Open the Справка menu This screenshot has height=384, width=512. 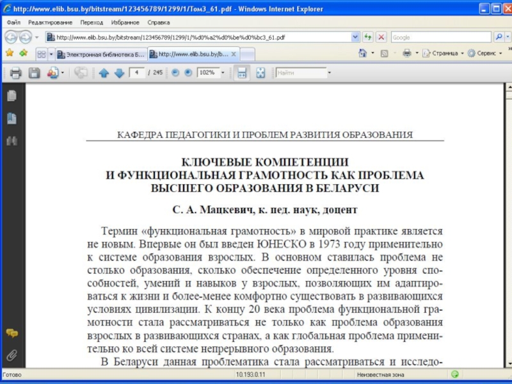click(158, 22)
